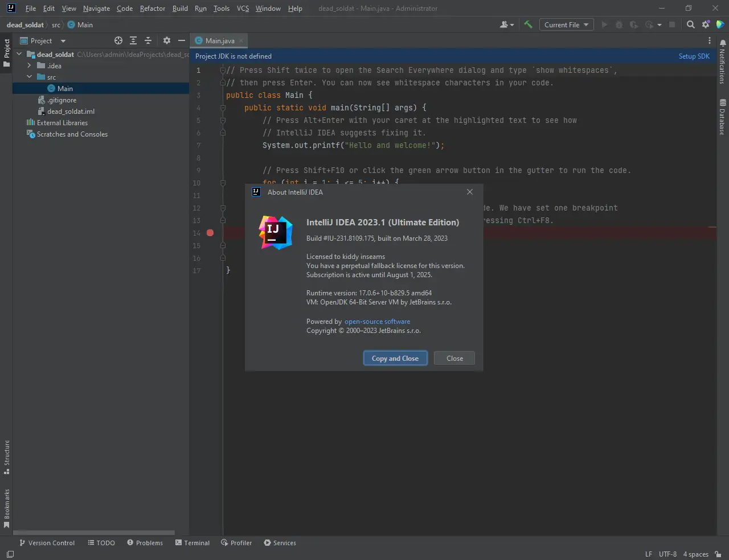Open the Refactor menu
The width and height of the screenshot is (729, 560).
153,9
